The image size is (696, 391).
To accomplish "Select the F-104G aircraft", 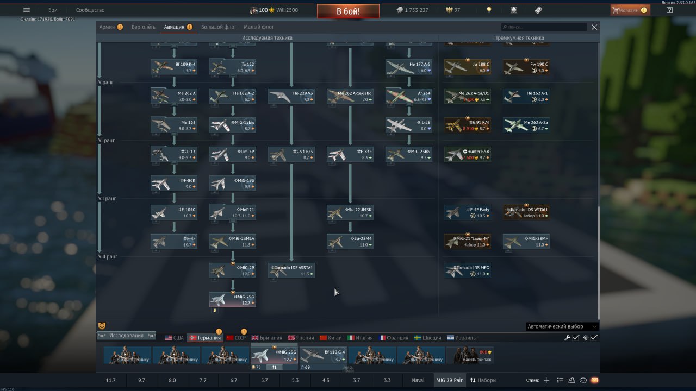I will tap(173, 212).
